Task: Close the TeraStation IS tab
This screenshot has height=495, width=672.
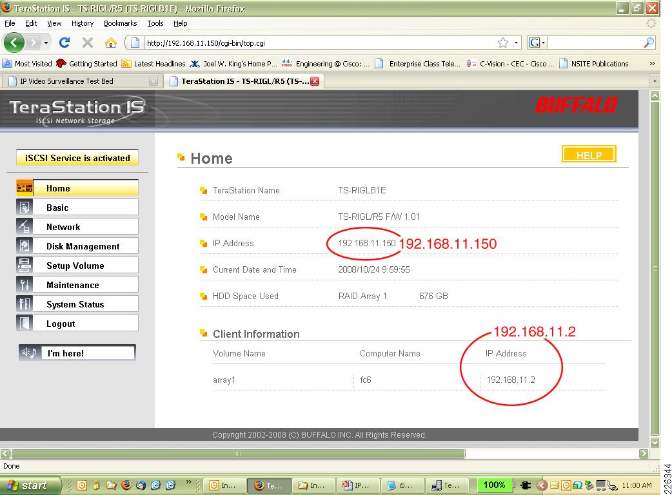Action: pyautogui.click(x=315, y=81)
